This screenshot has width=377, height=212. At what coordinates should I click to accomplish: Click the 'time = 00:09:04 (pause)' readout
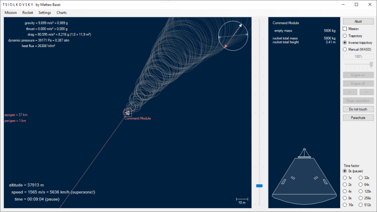[x=37, y=199]
